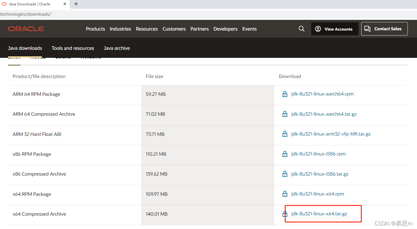This screenshot has width=417, height=229.
Task: Click the Download column header
Action: pos(290,76)
